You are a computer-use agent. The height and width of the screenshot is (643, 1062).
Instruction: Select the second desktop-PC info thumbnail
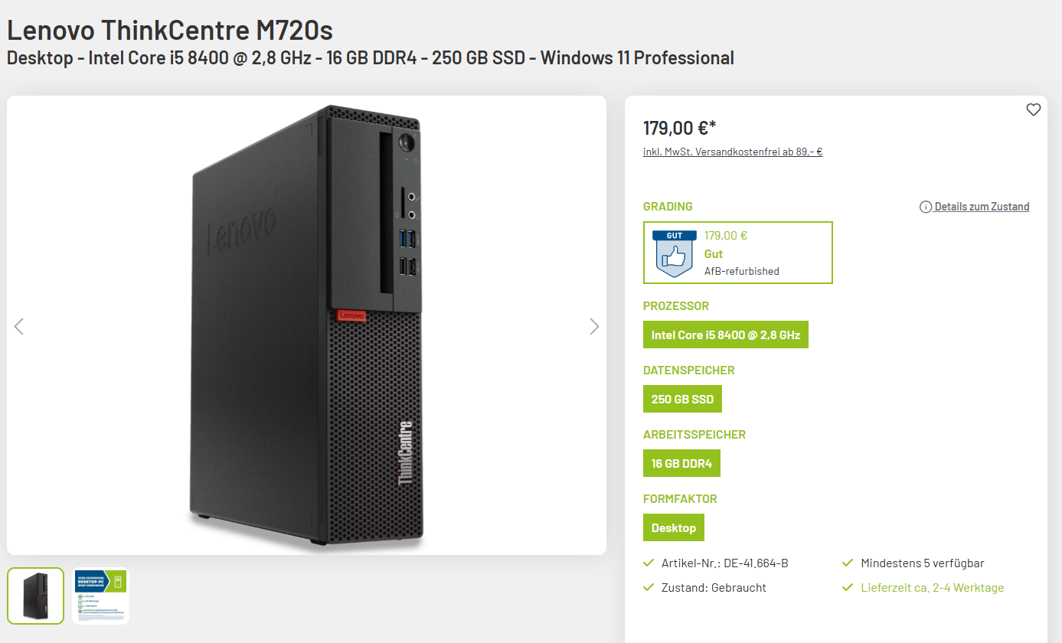tap(100, 596)
